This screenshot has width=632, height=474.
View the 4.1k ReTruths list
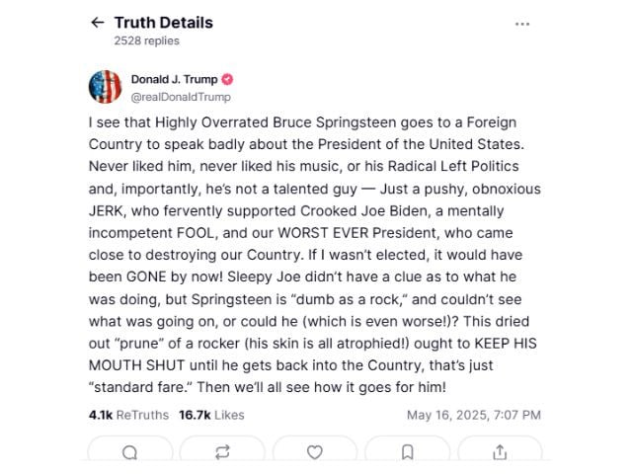tap(128, 415)
